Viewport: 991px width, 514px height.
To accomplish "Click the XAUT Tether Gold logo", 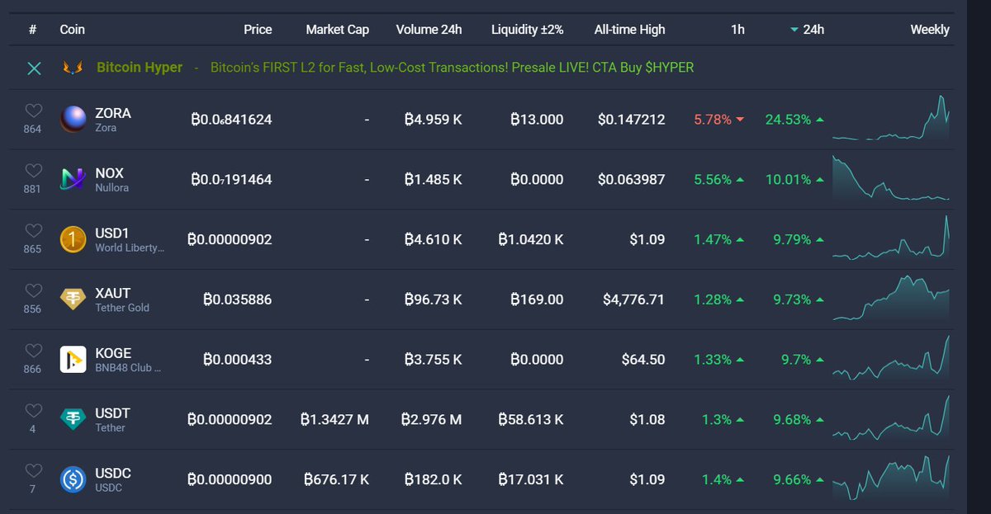I will click(73, 299).
